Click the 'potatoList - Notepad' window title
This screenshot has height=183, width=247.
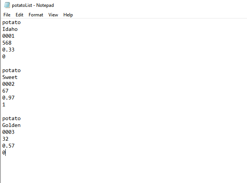click(33, 5)
